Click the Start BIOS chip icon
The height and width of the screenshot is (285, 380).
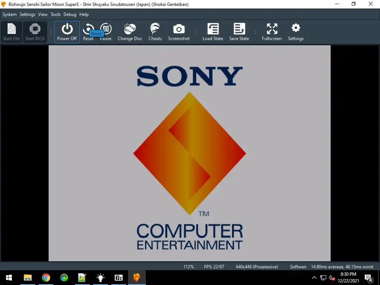pos(35,32)
